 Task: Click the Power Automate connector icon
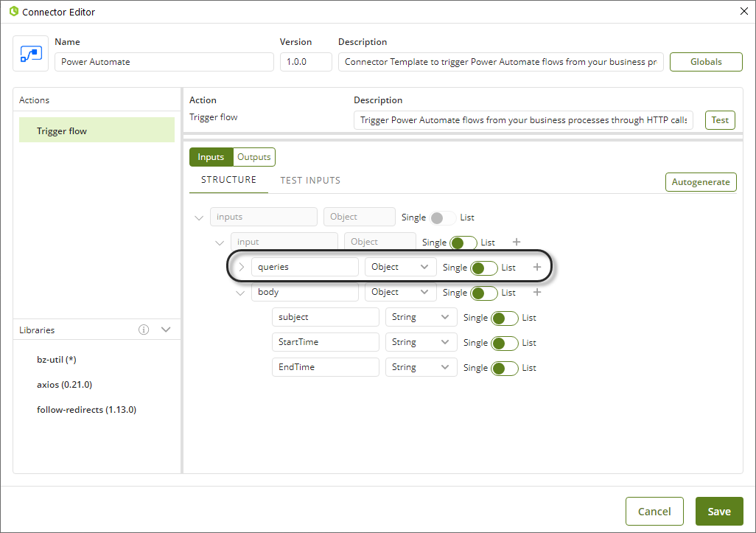coord(31,54)
